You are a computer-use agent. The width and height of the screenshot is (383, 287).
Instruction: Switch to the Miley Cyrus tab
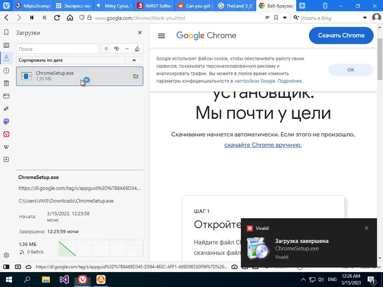(114, 6)
